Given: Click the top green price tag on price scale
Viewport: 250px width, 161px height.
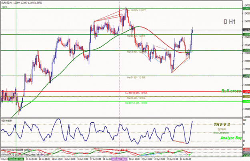Looking at the screenshot, I should click(x=246, y=9).
